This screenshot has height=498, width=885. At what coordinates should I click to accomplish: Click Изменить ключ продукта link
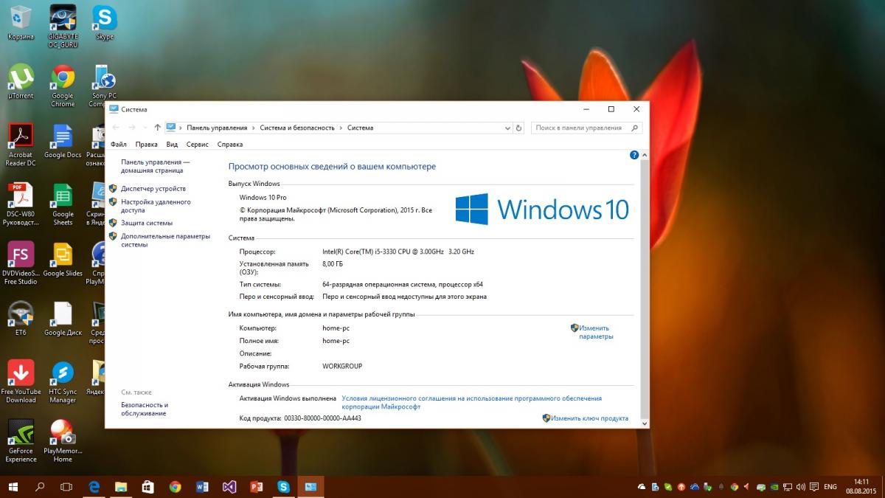589,418
